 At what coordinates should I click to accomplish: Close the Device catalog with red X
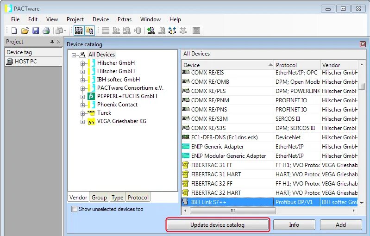(363, 44)
